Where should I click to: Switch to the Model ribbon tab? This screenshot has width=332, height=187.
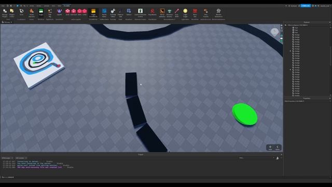pyautogui.click(x=39, y=6)
